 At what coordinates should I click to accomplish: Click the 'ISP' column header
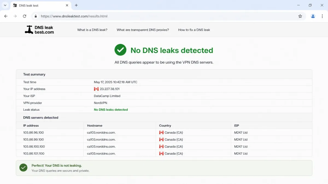(x=237, y=126)
